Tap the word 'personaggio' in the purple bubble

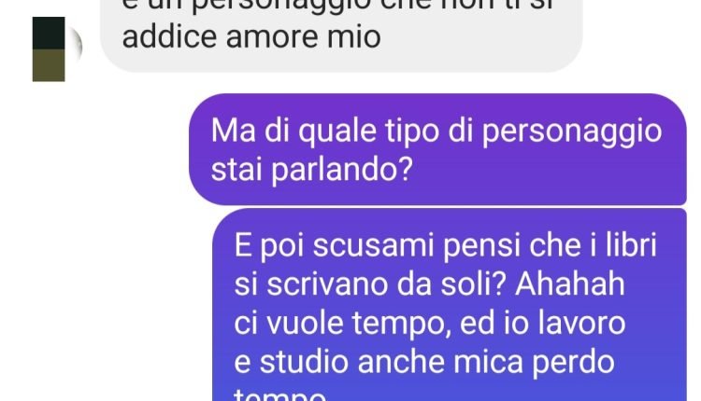pos(572,132)
